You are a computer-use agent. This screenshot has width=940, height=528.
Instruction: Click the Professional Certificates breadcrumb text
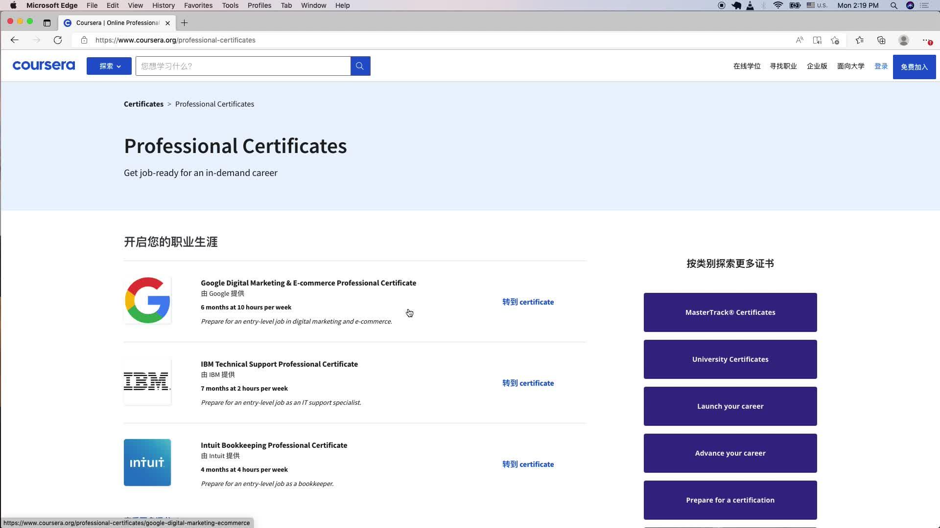click(214, 104)
